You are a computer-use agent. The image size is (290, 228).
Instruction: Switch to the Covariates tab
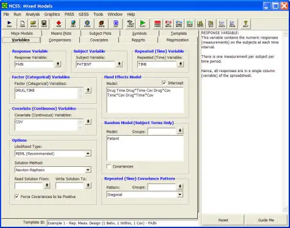coord(99,40)
